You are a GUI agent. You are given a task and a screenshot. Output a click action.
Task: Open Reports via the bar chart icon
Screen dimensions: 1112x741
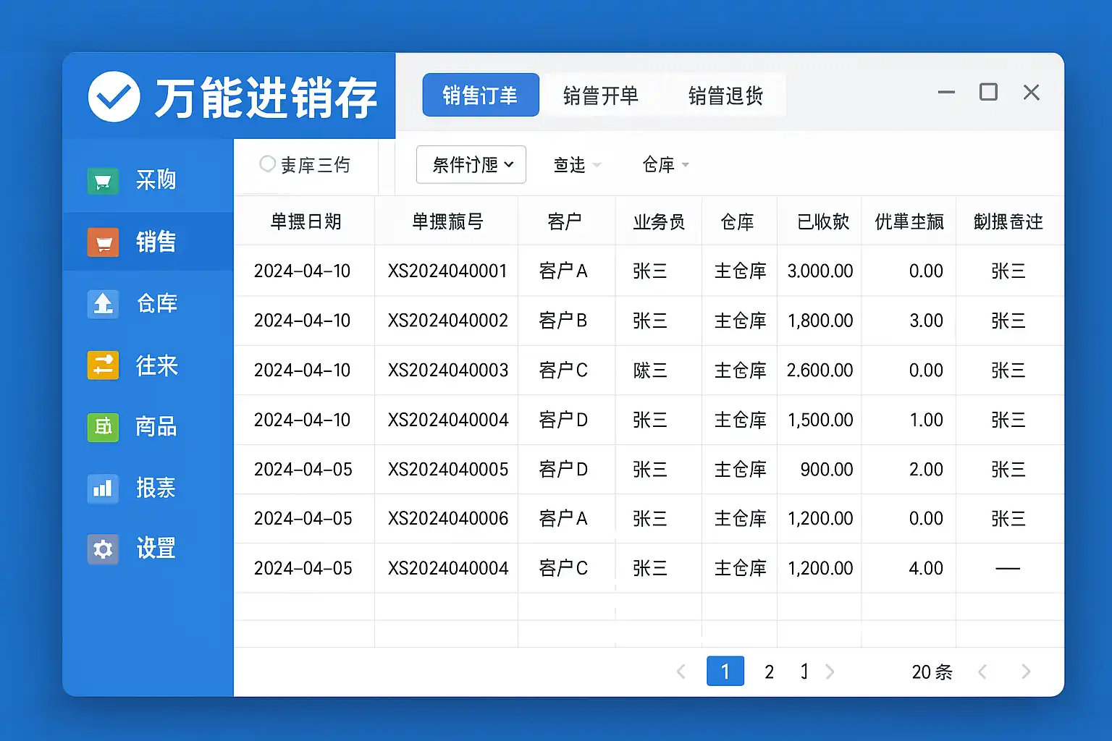click(x=103, y=488)
